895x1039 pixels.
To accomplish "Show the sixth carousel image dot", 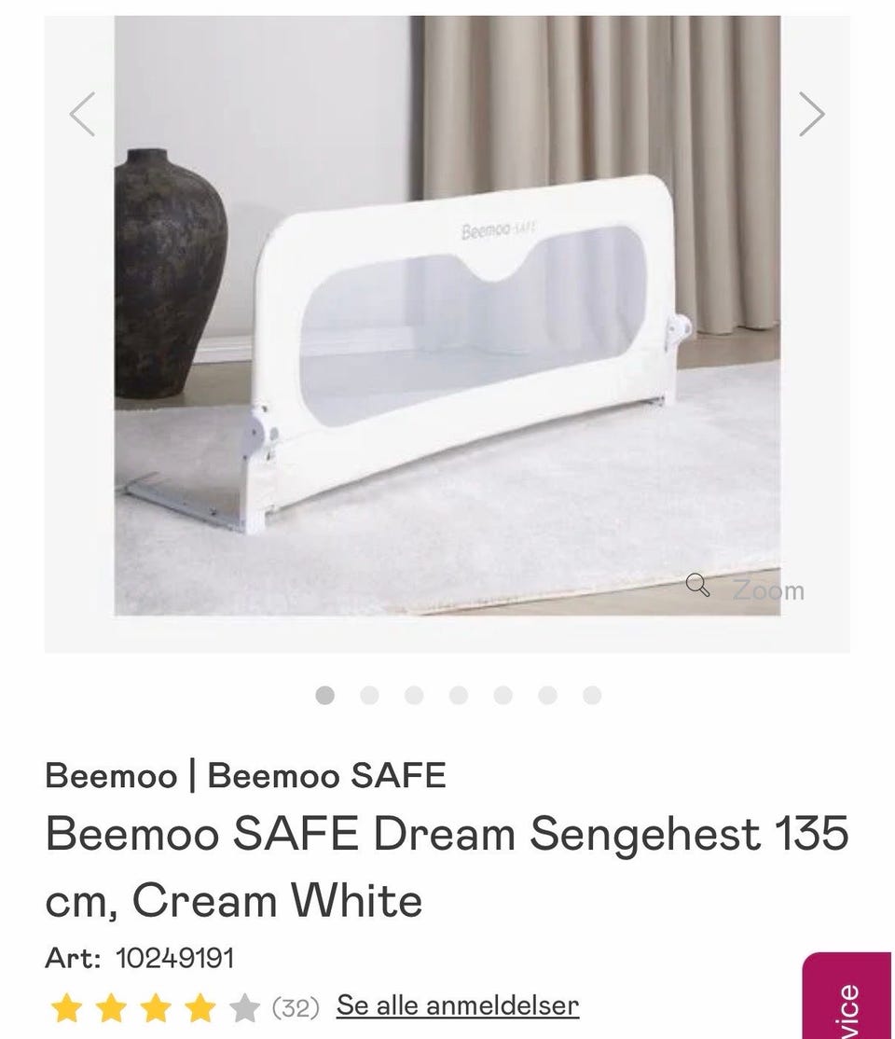I will 547,695.
